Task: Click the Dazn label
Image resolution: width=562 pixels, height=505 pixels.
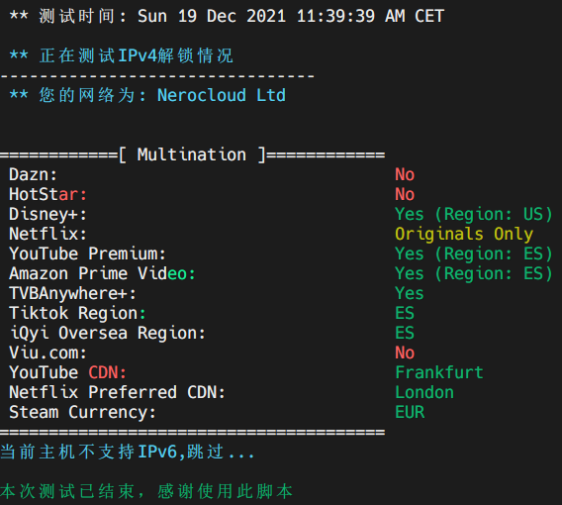Action: click(x=33, y=174)
